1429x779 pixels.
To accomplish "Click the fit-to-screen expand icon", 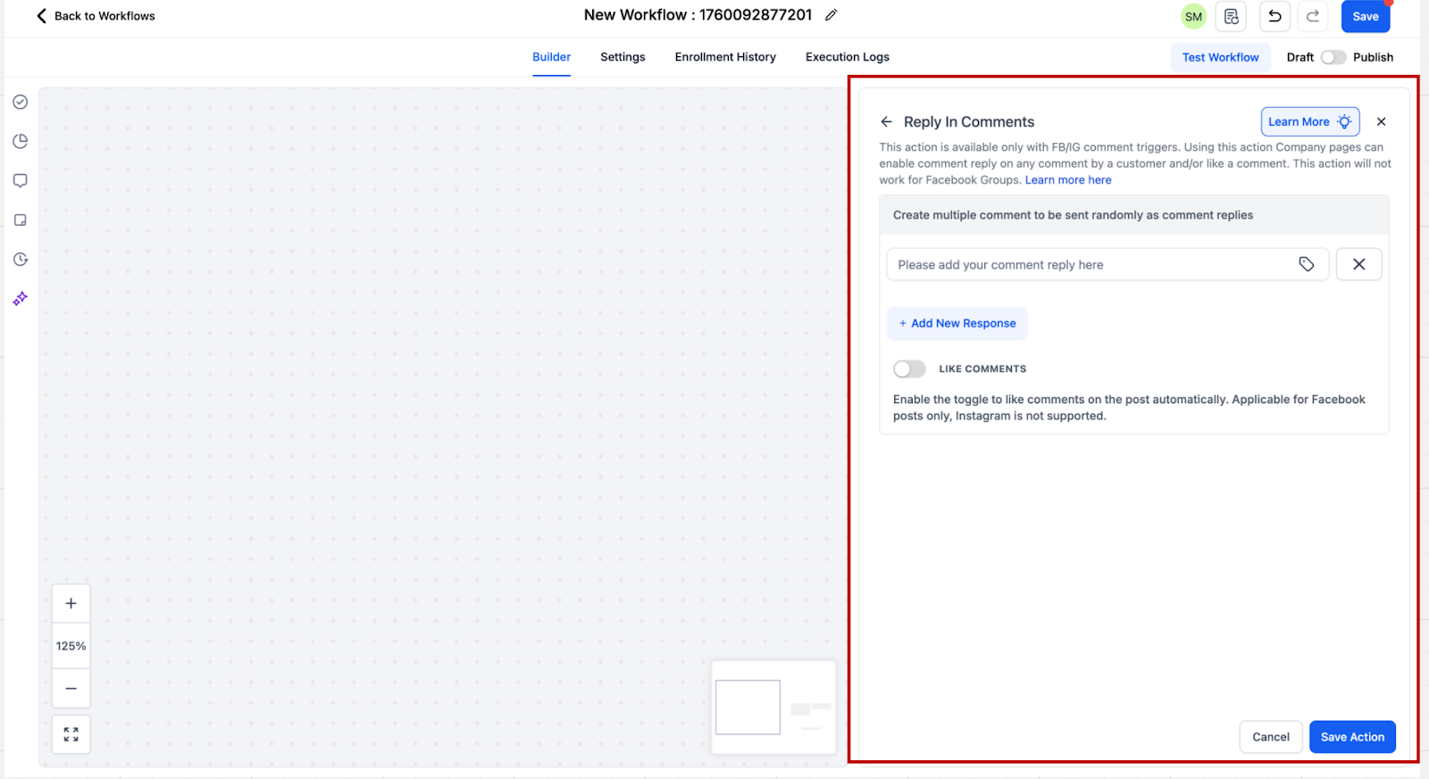I will [71, 734].
